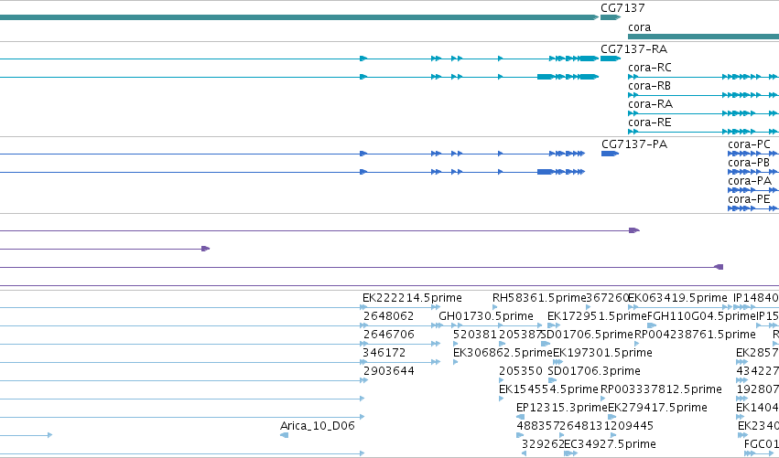The height and width of the screenshot is (458, 779).
Task: Click the arrow glyph under EP12315.3prime
Action: [x=520, y=417]
